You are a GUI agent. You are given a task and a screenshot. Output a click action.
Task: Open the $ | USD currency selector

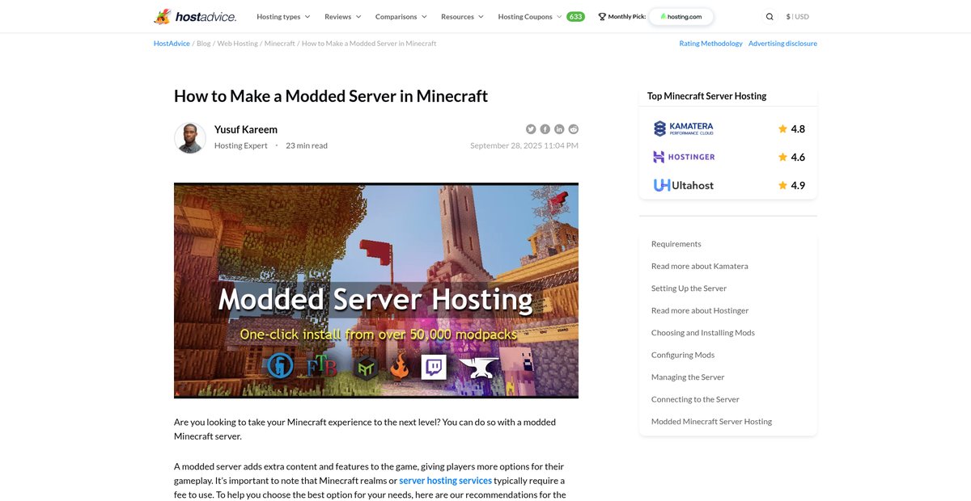pyautogui.click(x=797, y=16)
